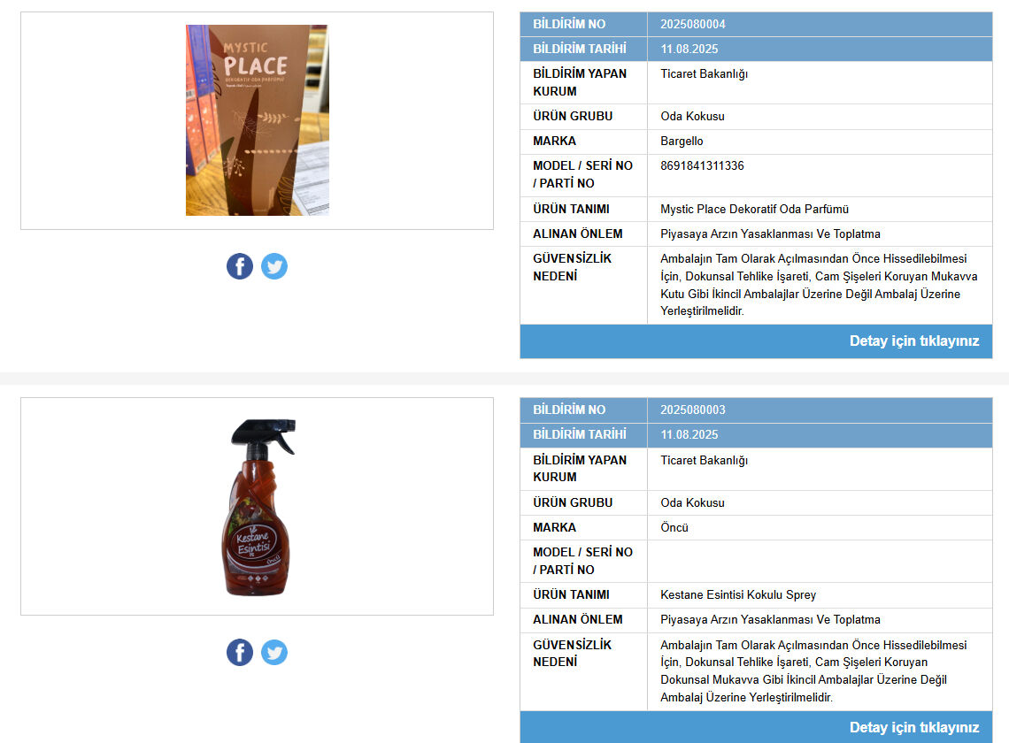Click the second BİLDİRİM NO header cell
The height and width of the screenshot is (743, 1009).
click(583, 410)
